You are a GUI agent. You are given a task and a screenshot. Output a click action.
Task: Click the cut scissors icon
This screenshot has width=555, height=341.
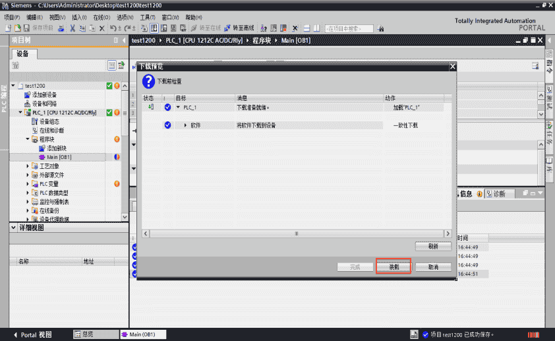pyautogui.click(x=72, y=28)
